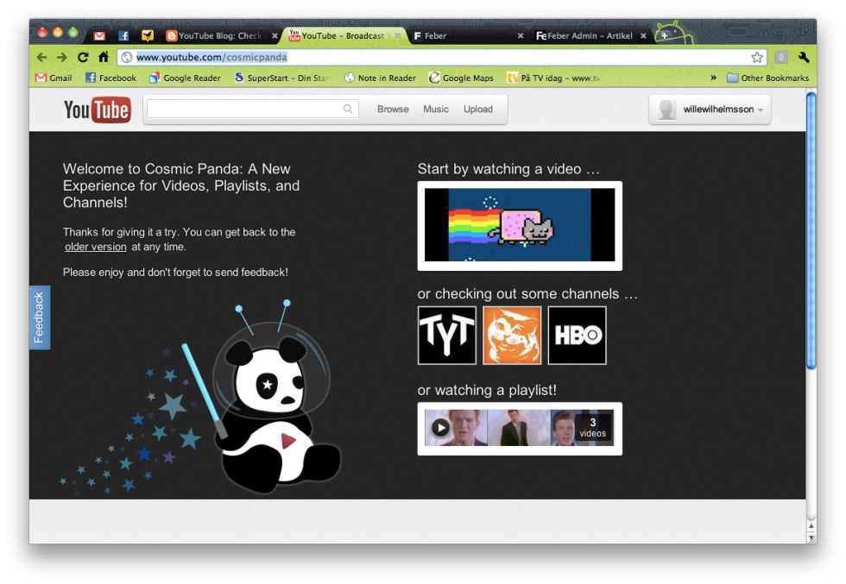Viewport: 846px width, 584px height.
Task: Click the home icon in toolbar
Action: click(103, 57)
